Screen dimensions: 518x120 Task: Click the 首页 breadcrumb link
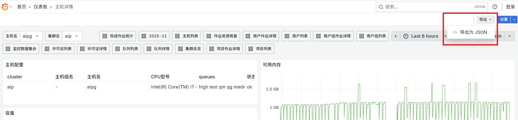point(22,7)
